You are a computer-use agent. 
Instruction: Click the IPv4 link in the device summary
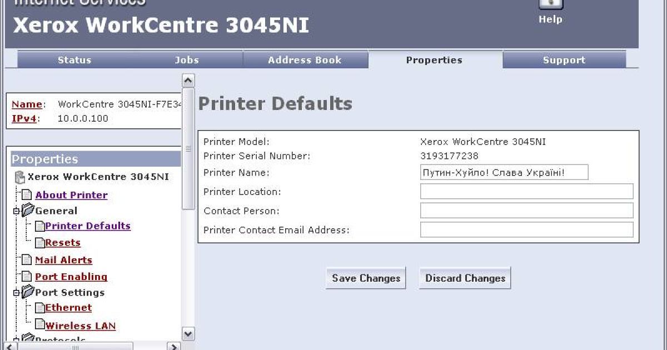click(24, 118)
